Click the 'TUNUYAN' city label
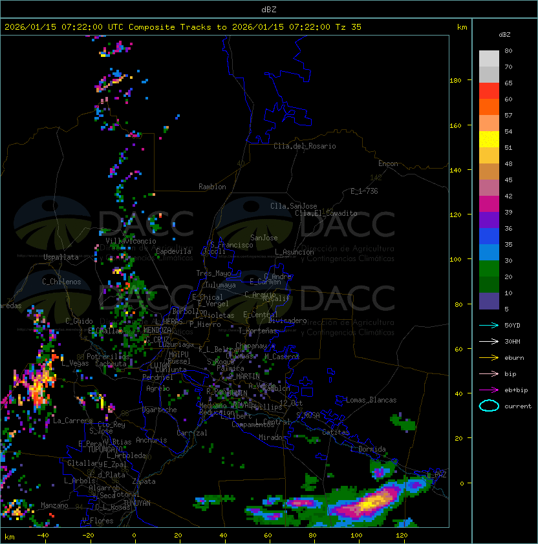The image size is (538, 544). point(137,503)
